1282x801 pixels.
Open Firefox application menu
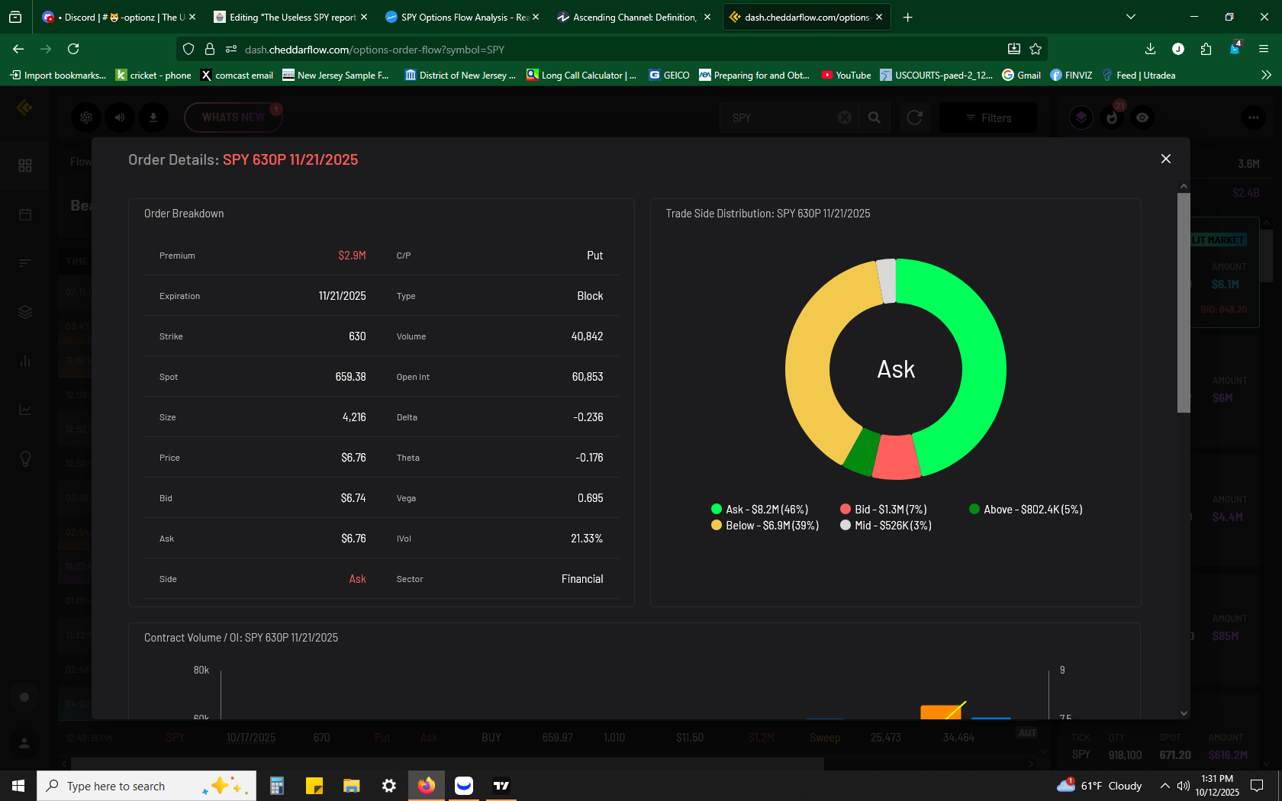click(x=1264, y=49)
